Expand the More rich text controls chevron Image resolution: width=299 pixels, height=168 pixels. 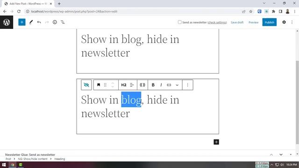(x=177, y=85)
